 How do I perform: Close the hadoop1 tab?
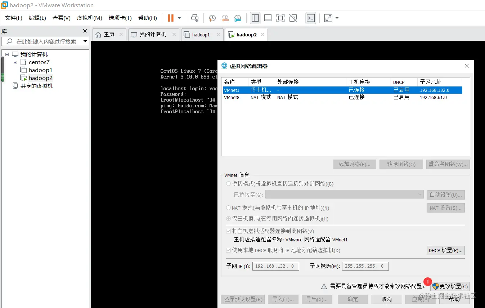pyautogui.click(x=218, y=35)
